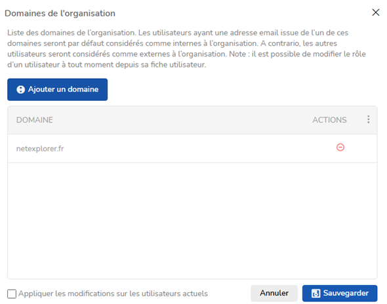Image resolution: width=387 pixels, height=304 pixels.
Task: Save the domains with Sauvegarder
Action: 340,293
